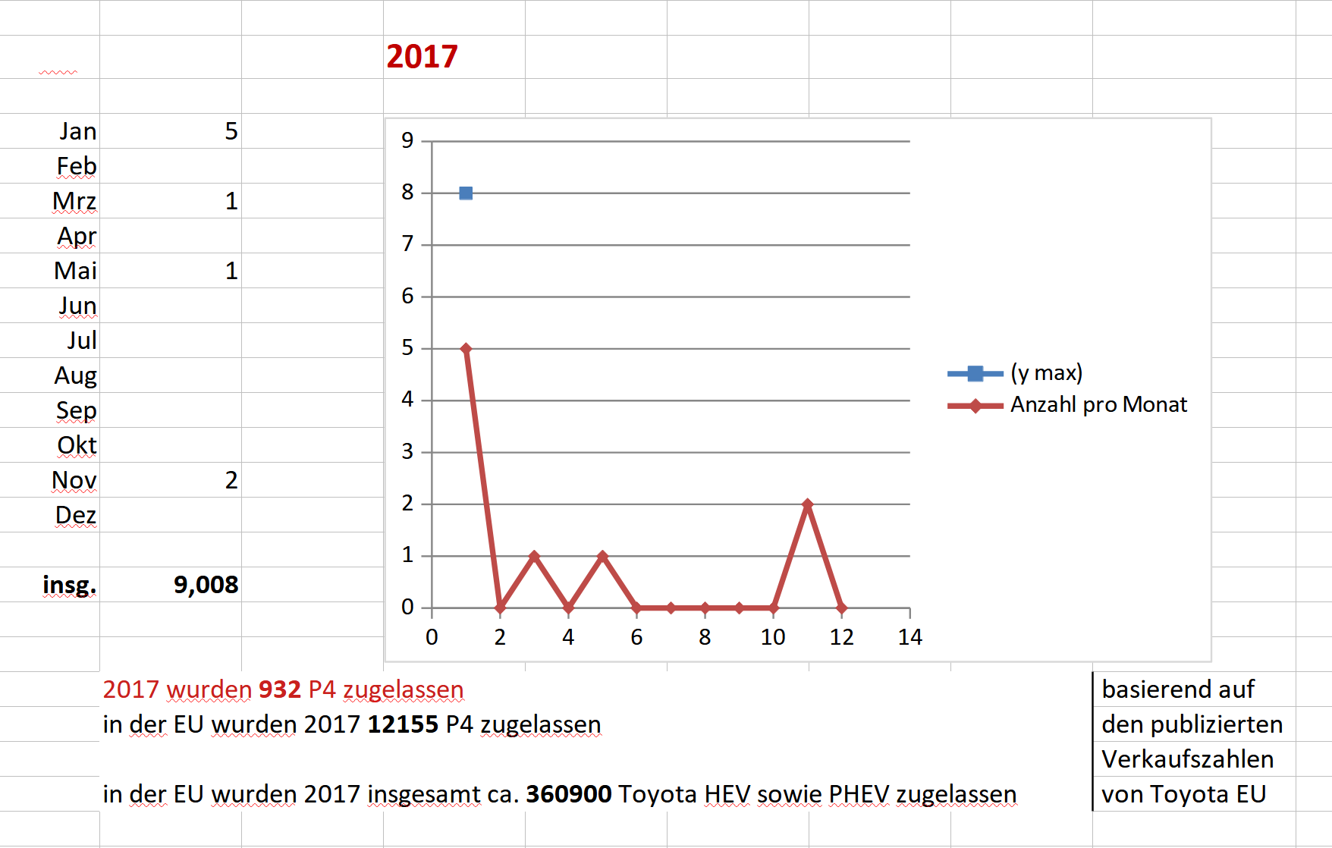
Task: Click the total value cell 9,008
Action: tap(206, 585)
